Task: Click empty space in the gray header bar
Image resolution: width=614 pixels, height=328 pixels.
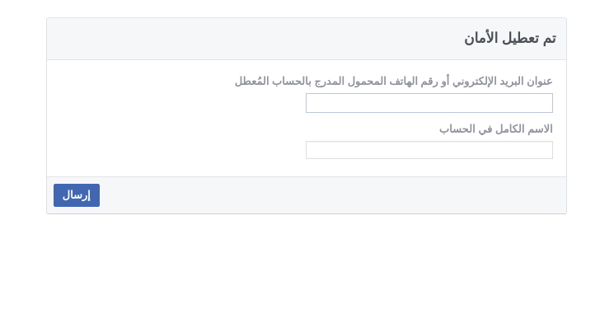Action: [235, 39]
